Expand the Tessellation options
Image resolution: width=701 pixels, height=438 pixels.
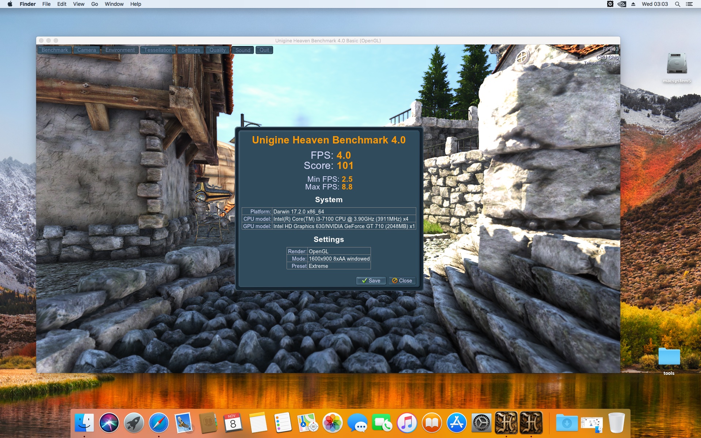(158, 50)
